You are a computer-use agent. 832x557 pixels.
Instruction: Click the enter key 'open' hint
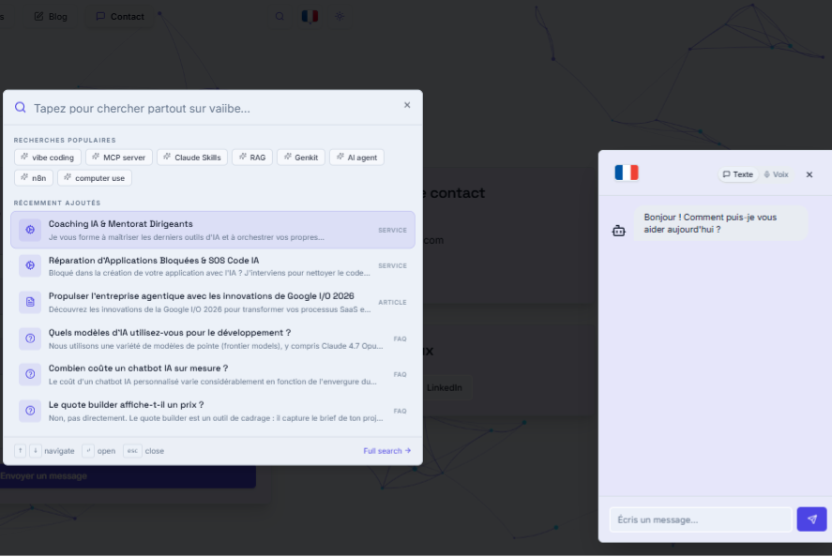(88, 450)
